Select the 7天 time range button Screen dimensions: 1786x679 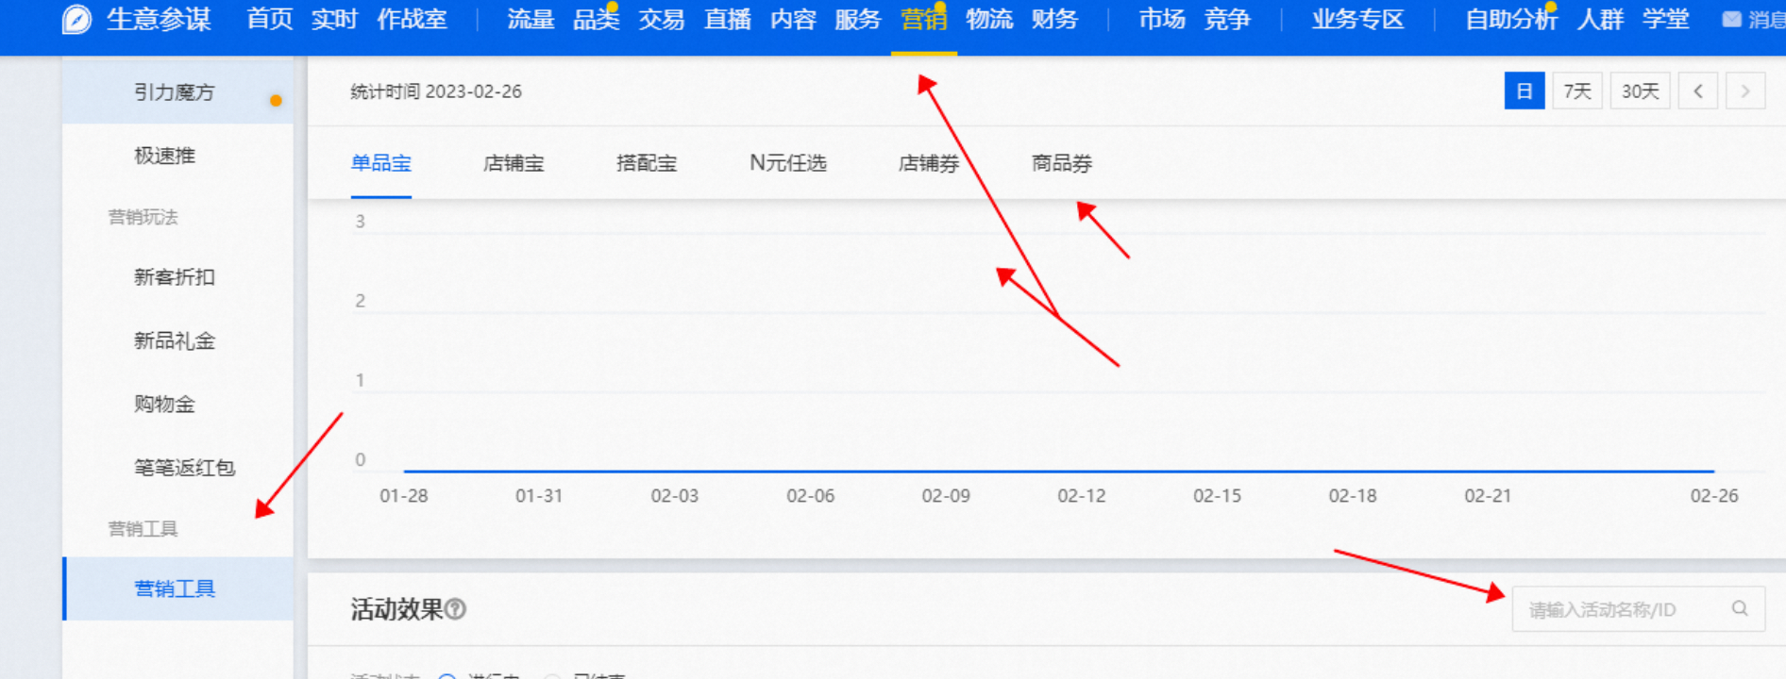point(1577,91)
